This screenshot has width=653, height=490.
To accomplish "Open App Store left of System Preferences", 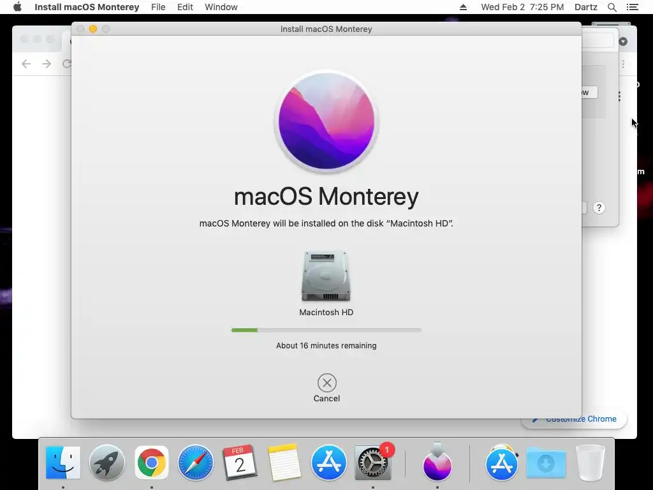I will click(x=328, y=463).
